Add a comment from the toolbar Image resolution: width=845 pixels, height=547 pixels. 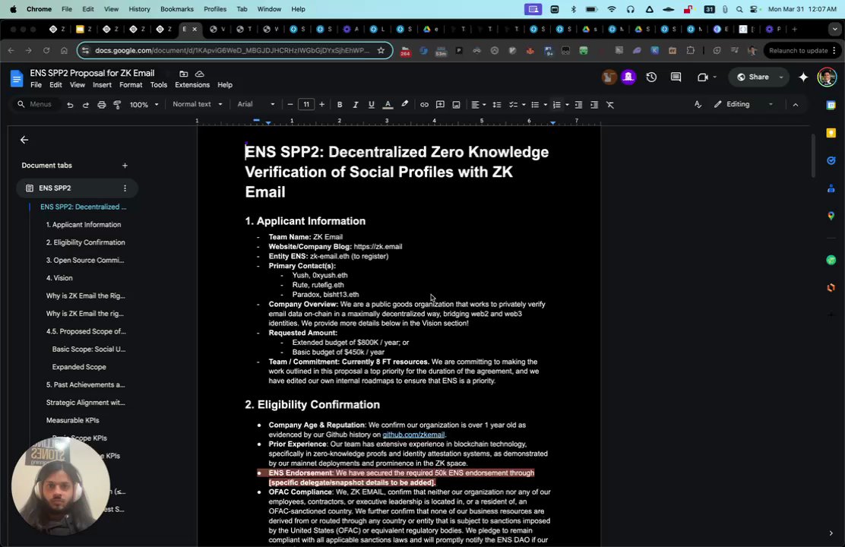[440, 105]
